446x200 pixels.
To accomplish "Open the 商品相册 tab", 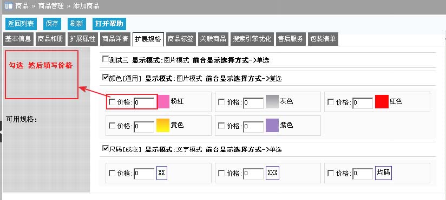I will tap(50, 39).
